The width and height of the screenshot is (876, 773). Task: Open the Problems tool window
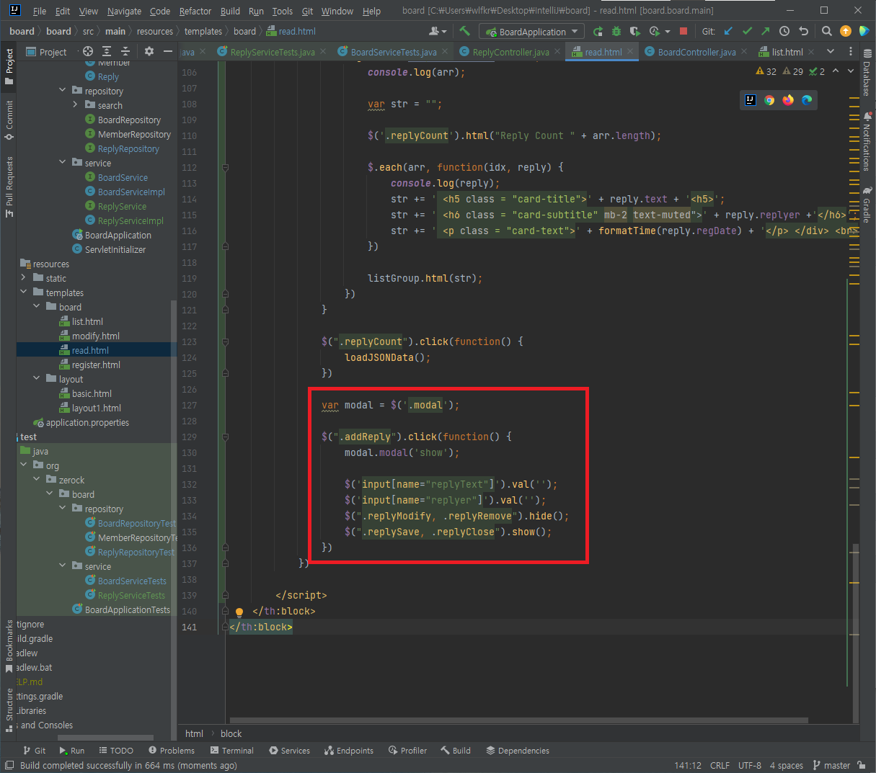pyautogui.click(x=171, y=750)
